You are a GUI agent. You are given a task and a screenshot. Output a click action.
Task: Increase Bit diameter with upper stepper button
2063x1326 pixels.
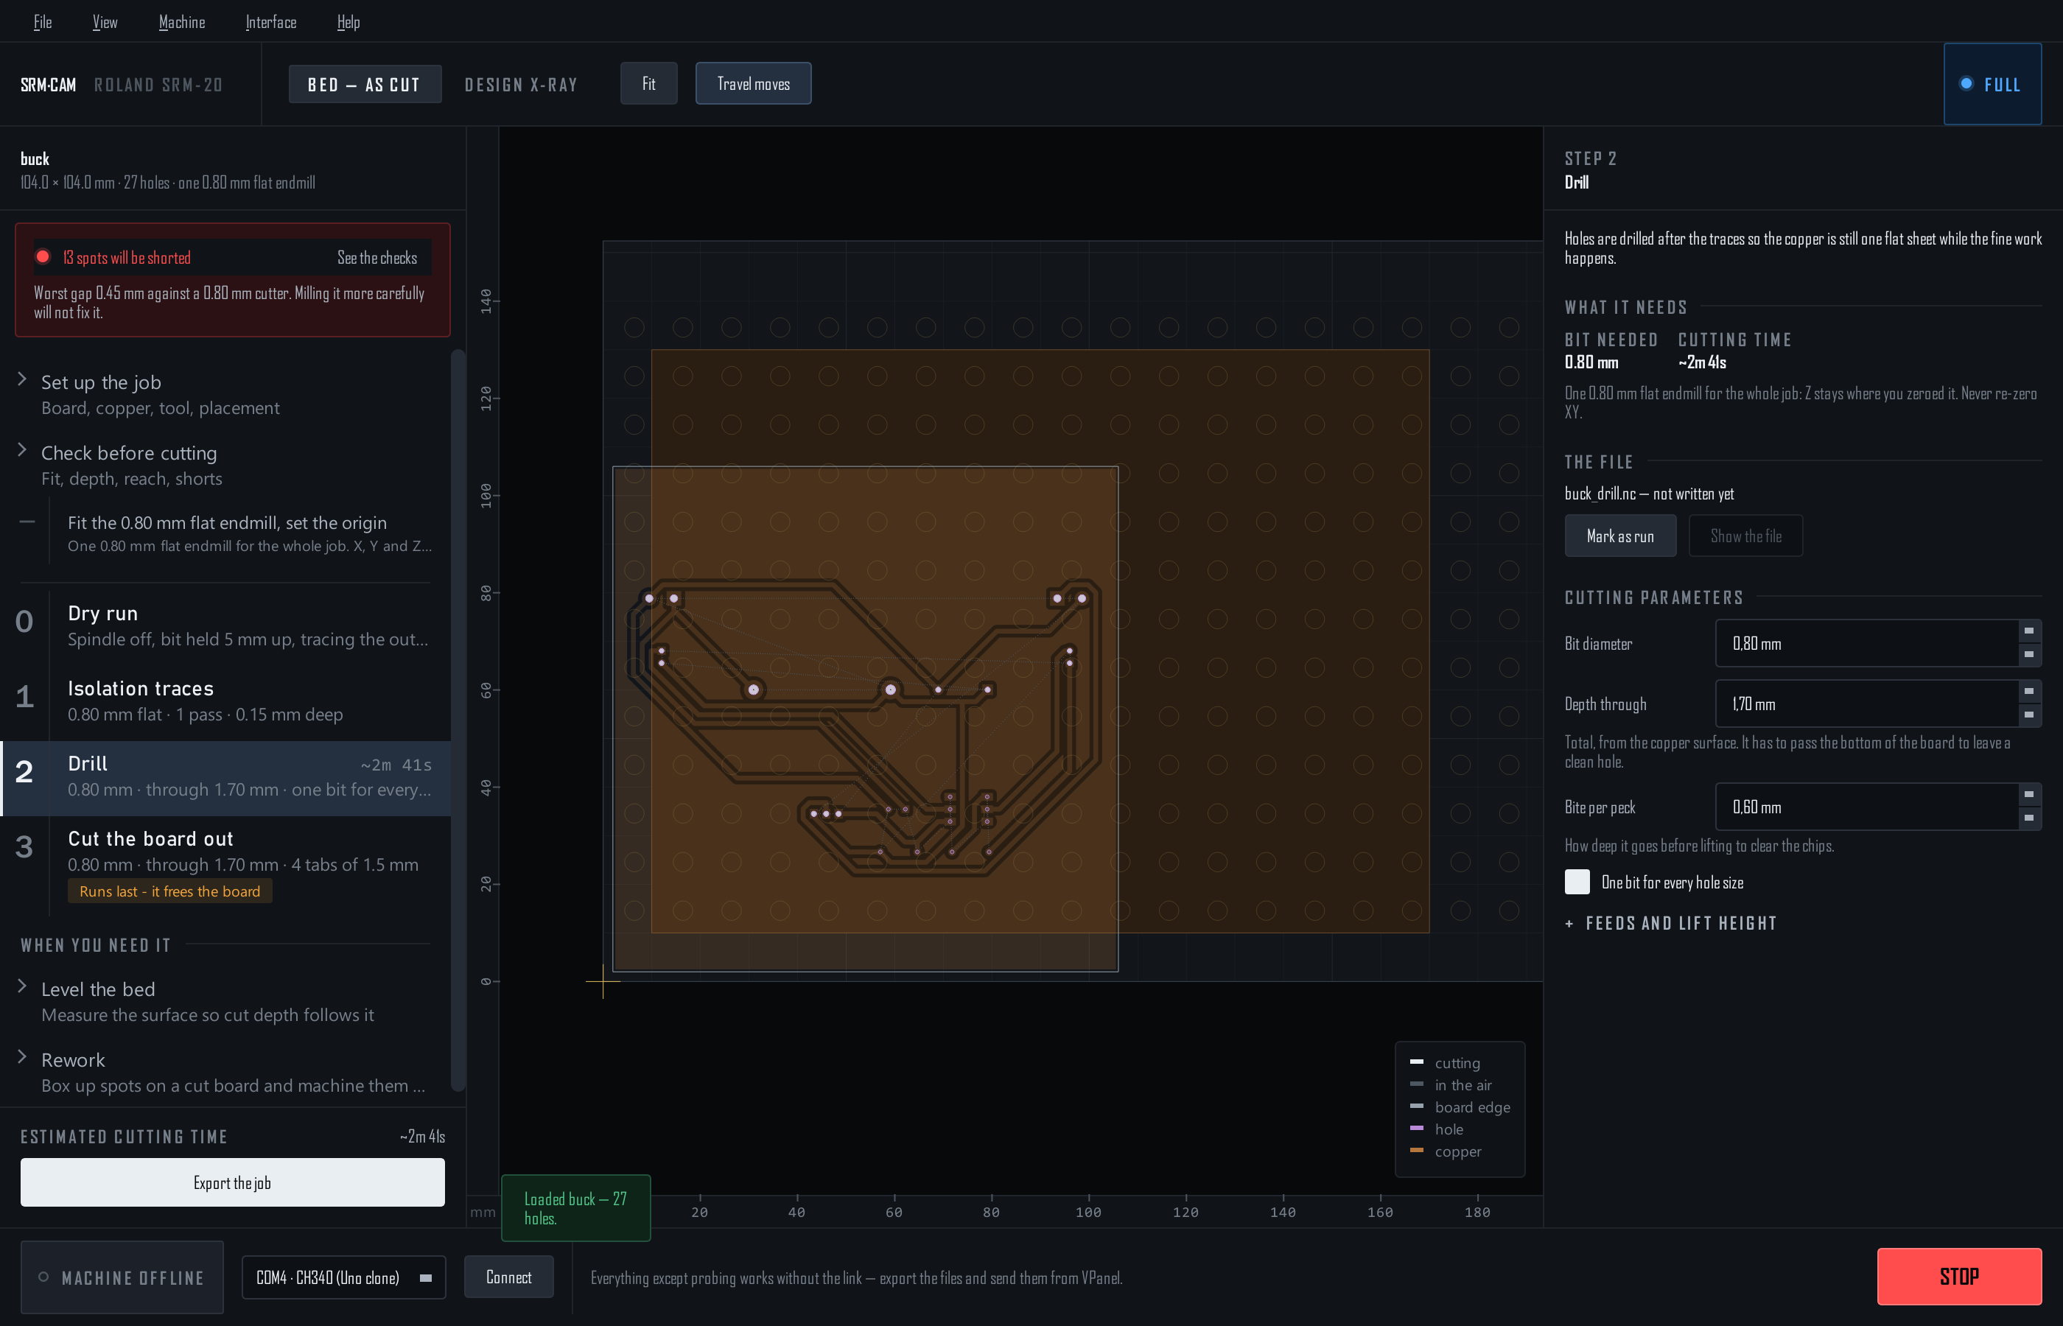tap(2029, 631)
